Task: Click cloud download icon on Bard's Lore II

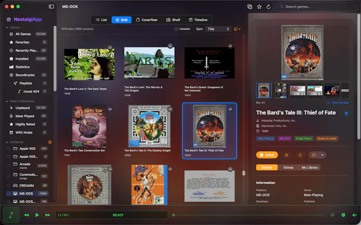Action: (x=110, y=47)
